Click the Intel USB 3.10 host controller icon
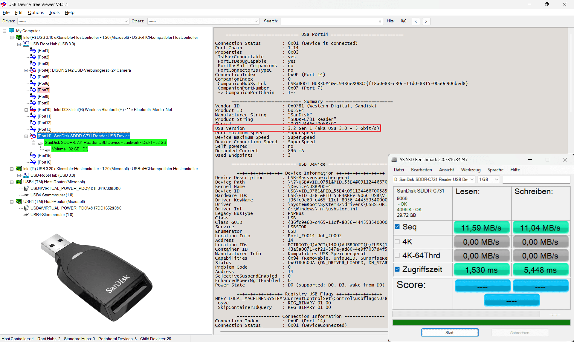574x342 pixels. (x=19, y=37)
